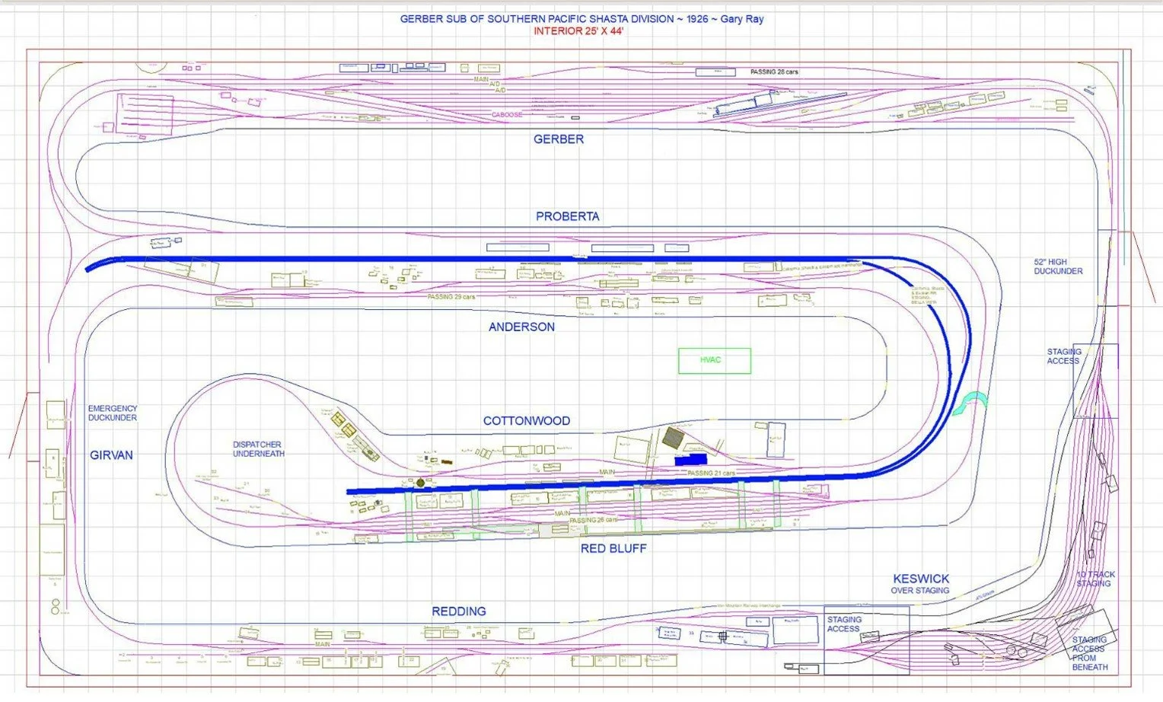Click the DISPATCHER UNDERNEATH text
The width and height of the screenshot is (1163, 702).
(257, 448)
